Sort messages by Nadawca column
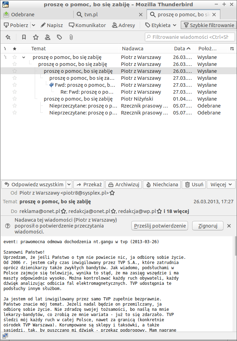Screen dimensions: 237x341 point(133,49)
